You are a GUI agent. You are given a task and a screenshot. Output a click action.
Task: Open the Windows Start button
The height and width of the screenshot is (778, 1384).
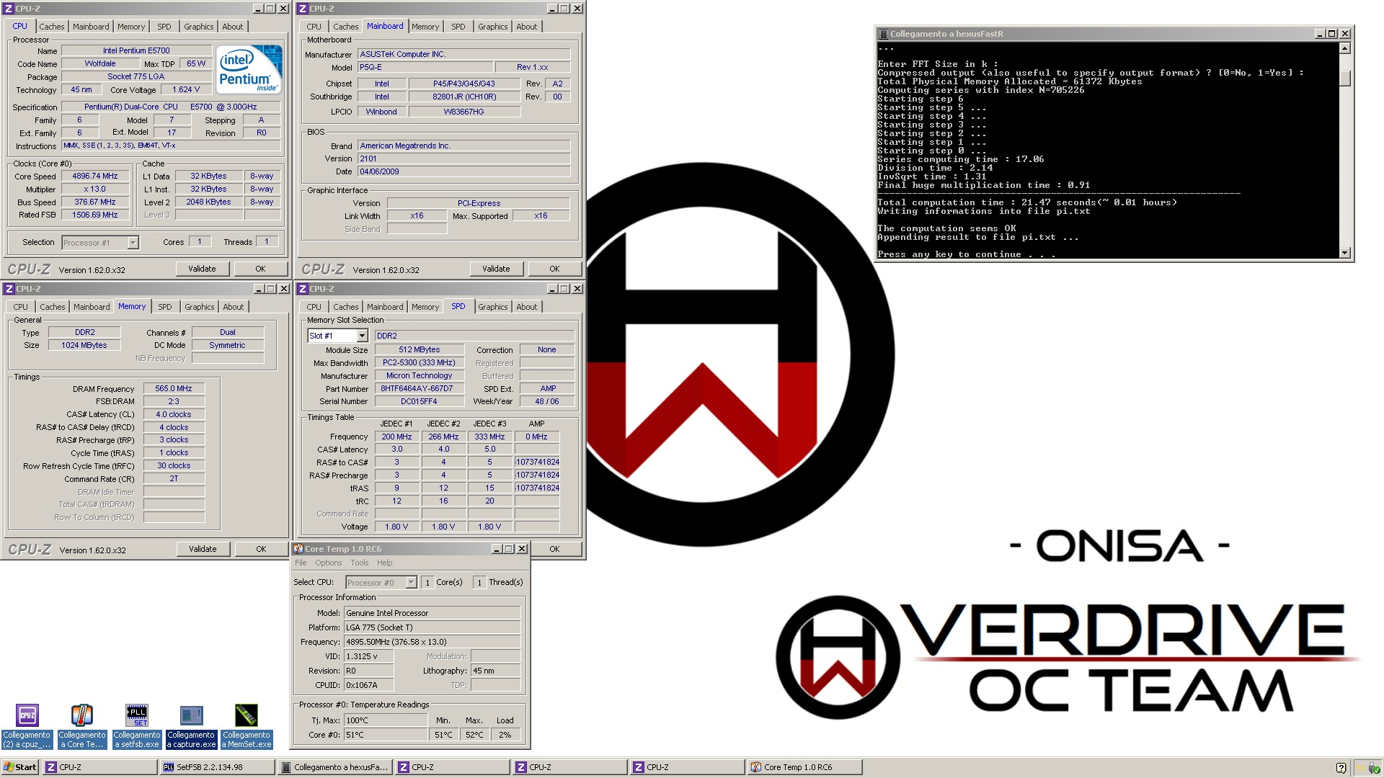pyautogui.click(x=20, y=767)
